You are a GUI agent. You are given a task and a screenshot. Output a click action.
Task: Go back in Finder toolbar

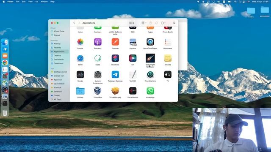coord(74,23)
